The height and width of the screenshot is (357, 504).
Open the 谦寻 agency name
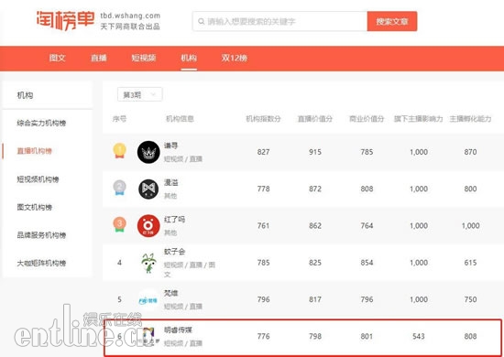pyautogui.click(x=171, y=146)
